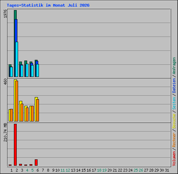The width and height of the screenshot is (178, 174).
Task: Click the green weekend day 25 label
Action: [136, 170]
